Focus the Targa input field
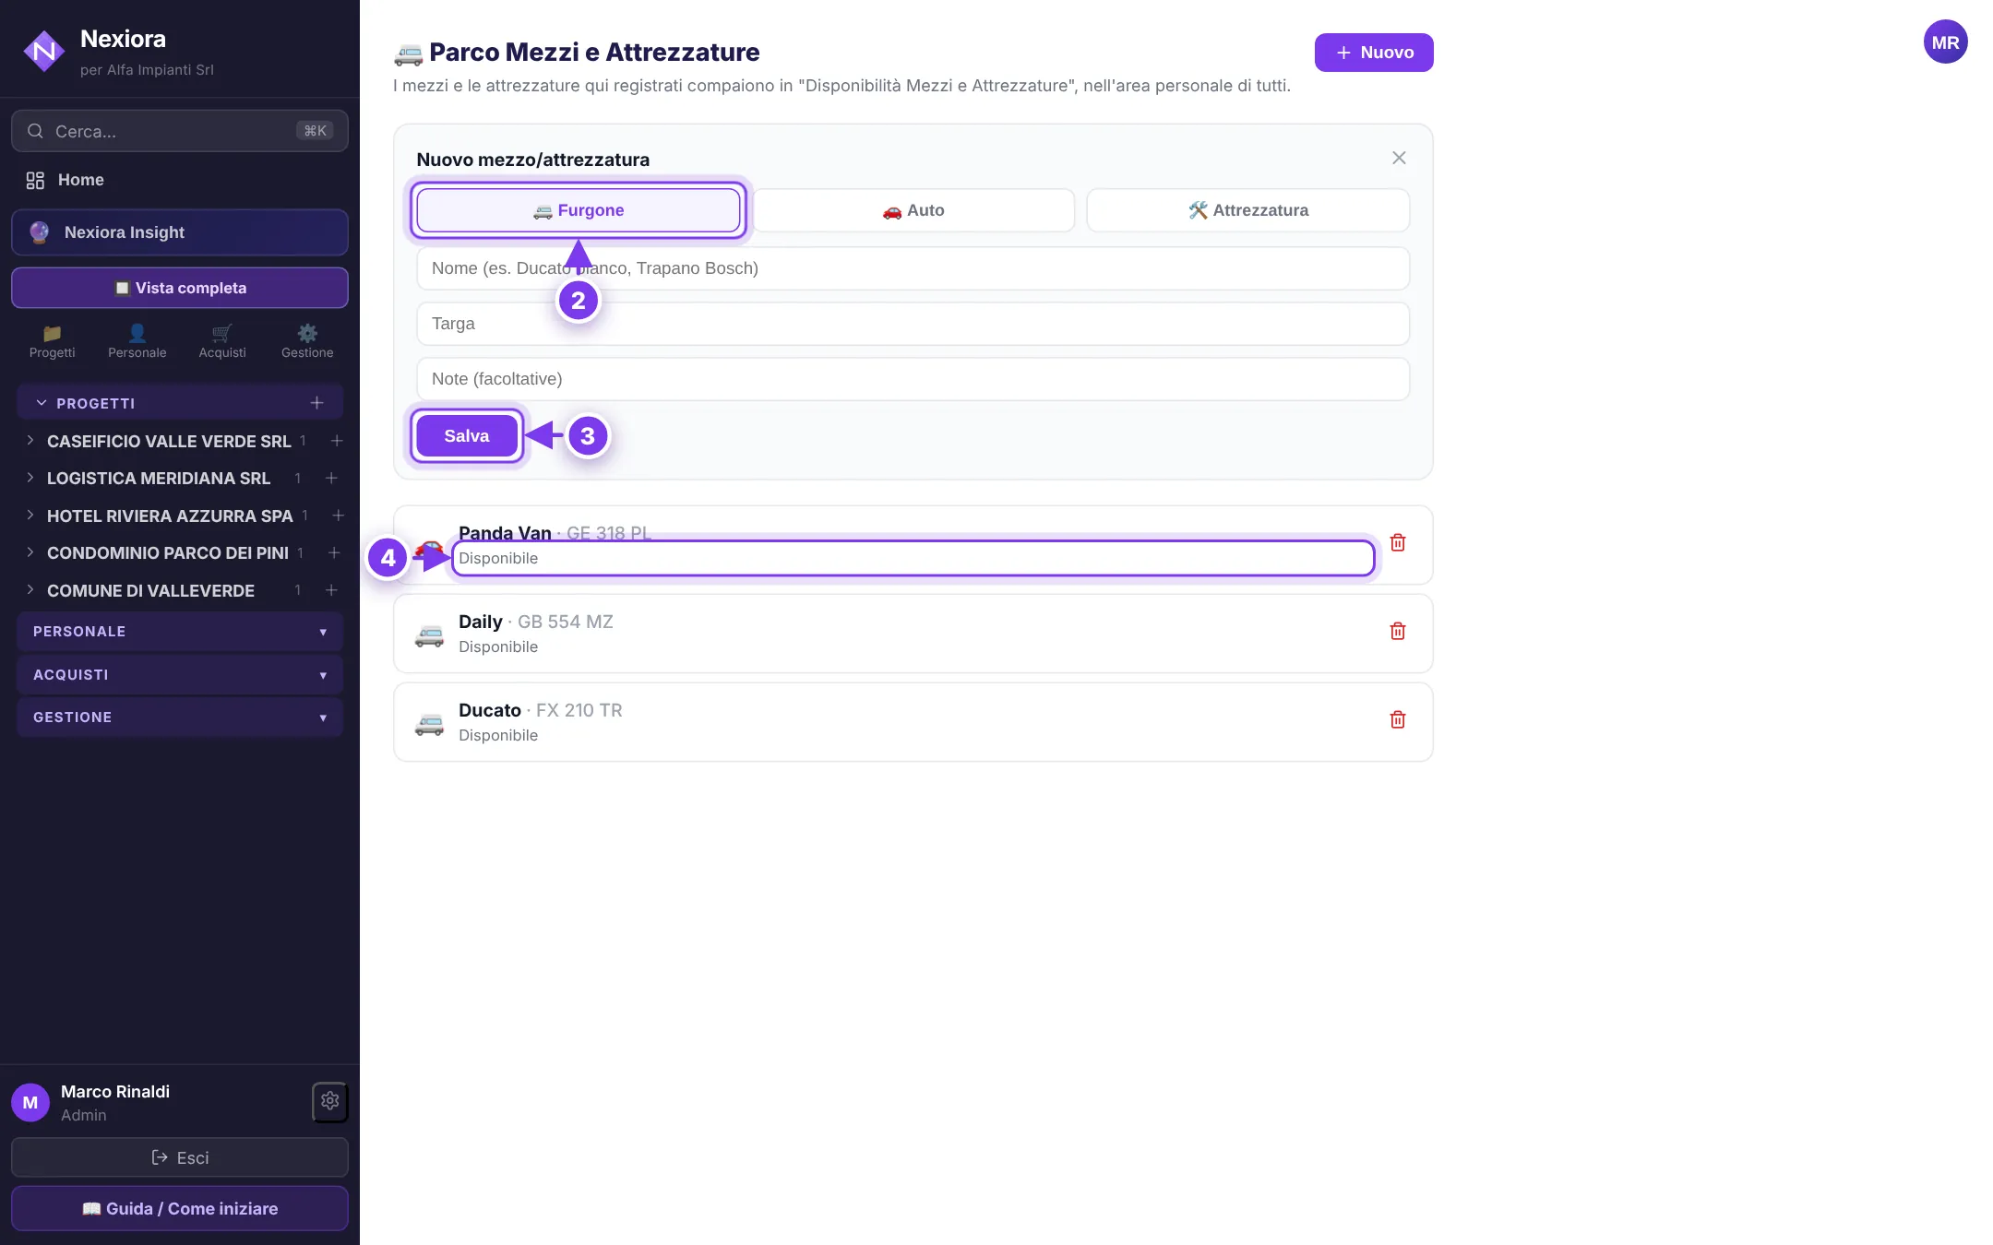Image resolution: width=1993 pixels, height=1245 pixels. (x=913, y=324)
